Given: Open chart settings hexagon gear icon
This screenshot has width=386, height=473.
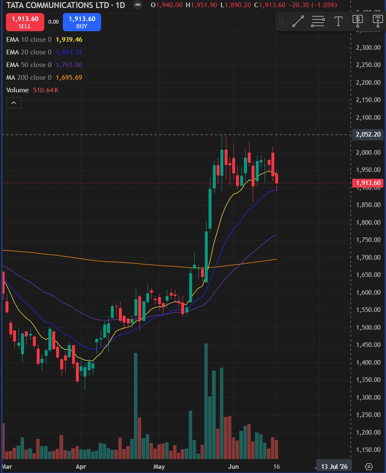Looking at the screenshot, I should coord(368,466).
